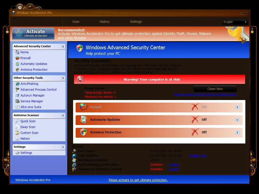Collapse the Settings sidebar panel
Image resolution: width=259 pixels, height=194 pixels.
(63, 147)
